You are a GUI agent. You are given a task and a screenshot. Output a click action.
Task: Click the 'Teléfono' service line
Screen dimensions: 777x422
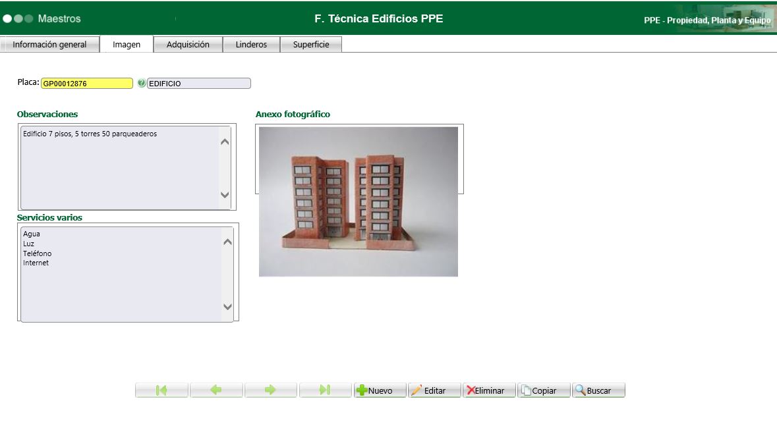click(x=37, y=253)
